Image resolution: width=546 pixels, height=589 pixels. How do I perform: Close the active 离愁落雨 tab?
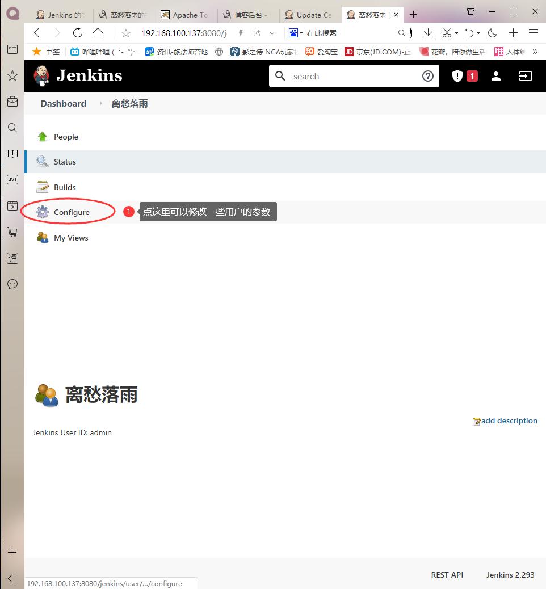click(x=396, y=15)
